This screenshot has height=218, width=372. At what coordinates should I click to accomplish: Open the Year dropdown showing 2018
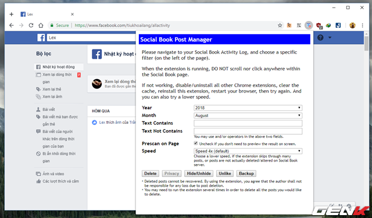click(248, 108)
